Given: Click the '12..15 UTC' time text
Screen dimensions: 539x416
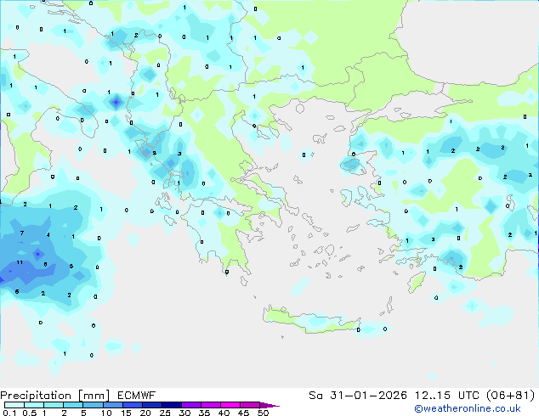Looking at the screenshot, I should (x=446, y=396).
